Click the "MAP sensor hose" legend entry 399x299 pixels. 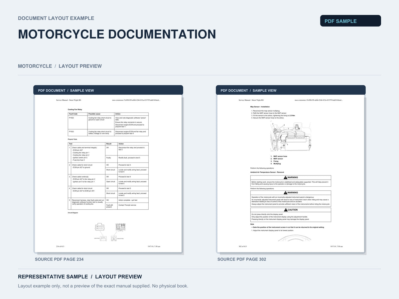pyautogui.click(x=279, y=156)
